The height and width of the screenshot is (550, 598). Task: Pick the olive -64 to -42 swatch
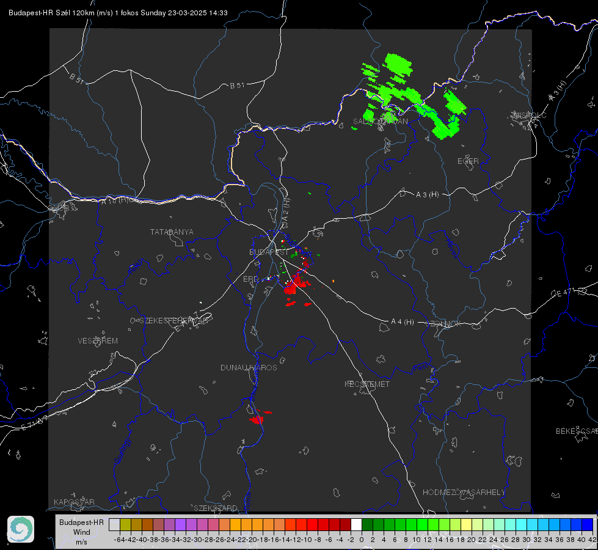pos(125,524)
